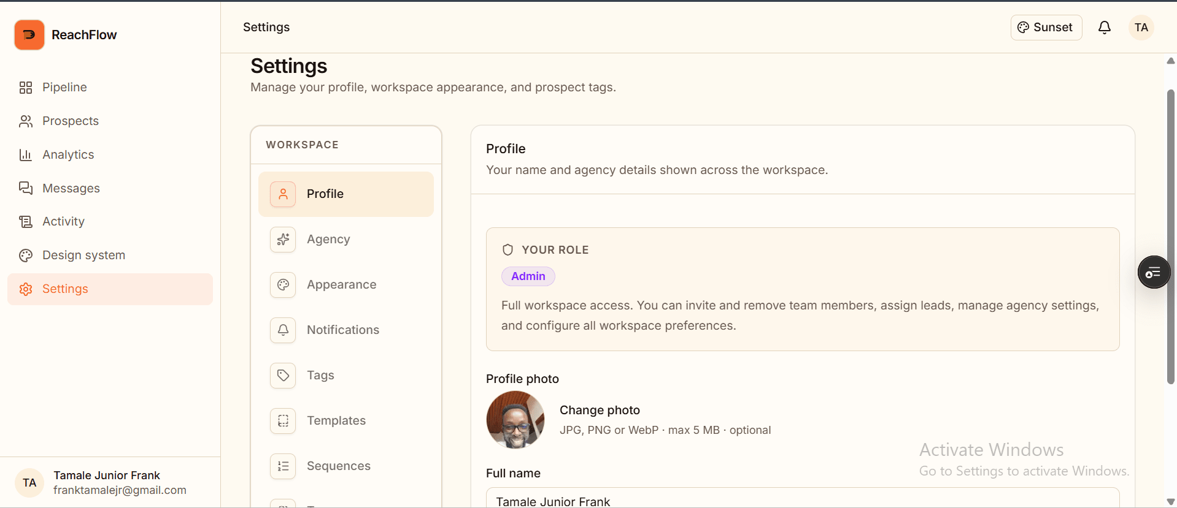Click the profile photo thumbnail

[515, 420]
